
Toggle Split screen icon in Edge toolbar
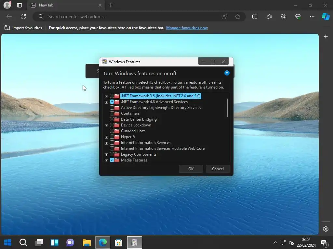pos(255,17)
